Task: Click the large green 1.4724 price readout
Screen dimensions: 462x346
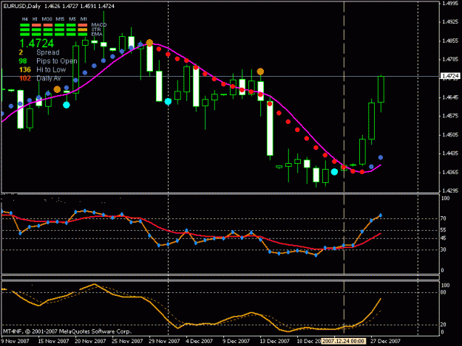Action: click(37, 44)
